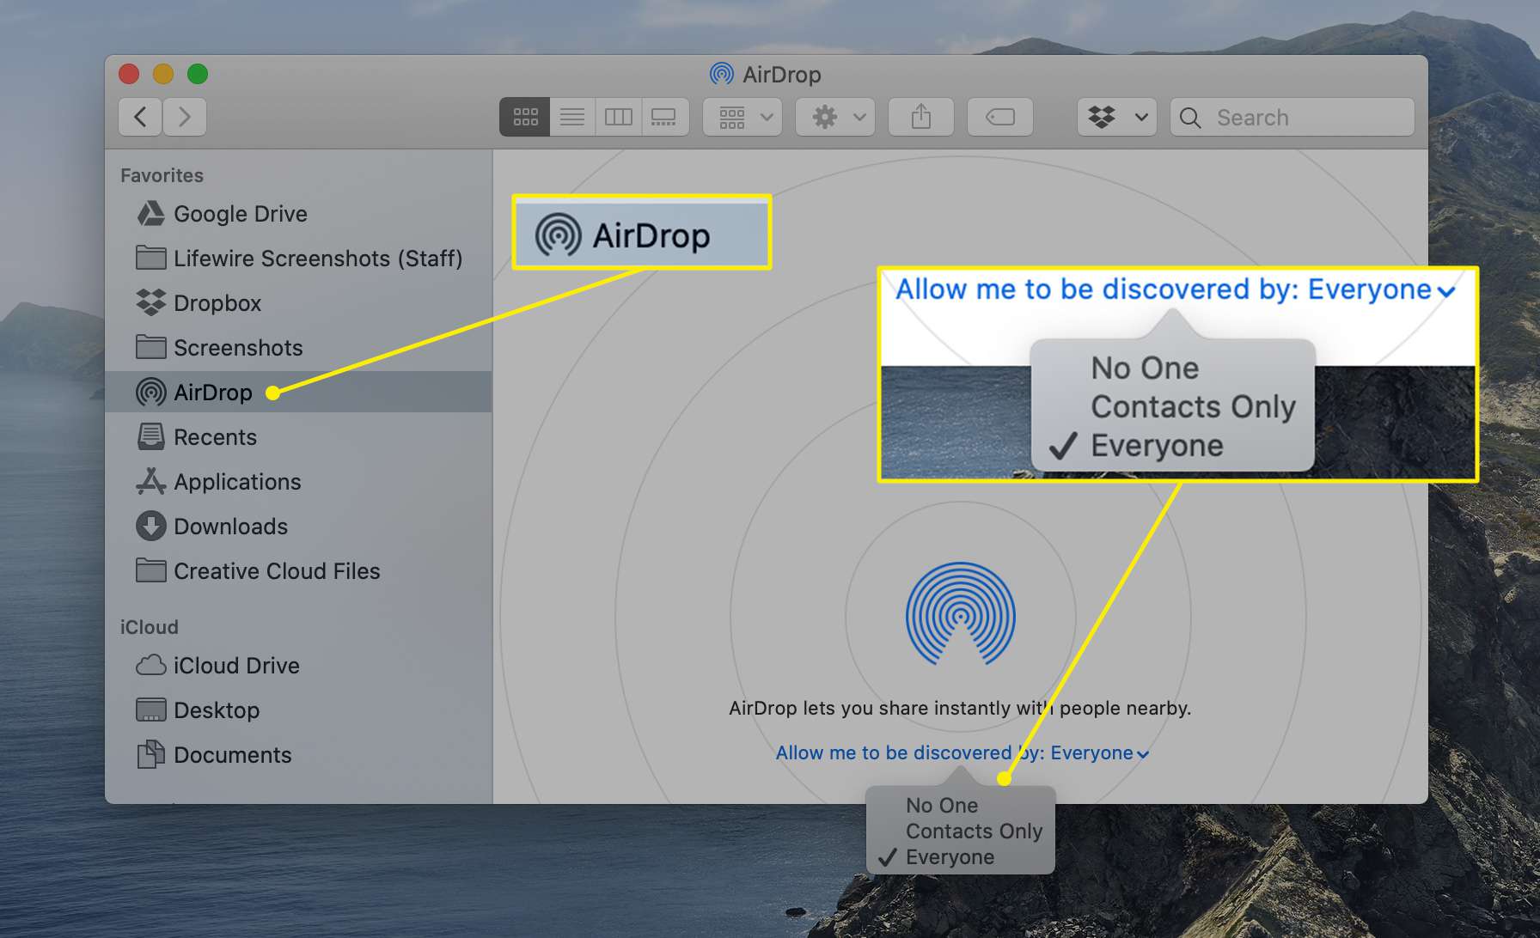Open Downloads in the sidebar
Image resolution: width=1540 pixels, height=938 pixels.
(x=297, y=527)
